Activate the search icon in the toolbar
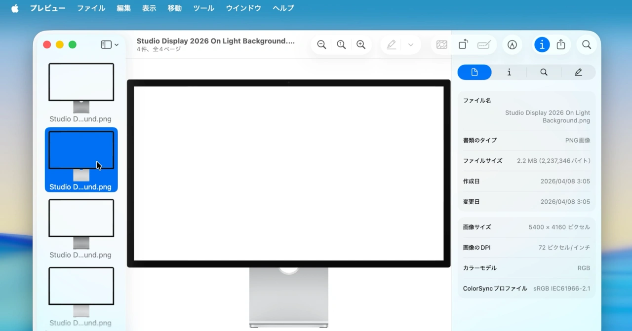This screenshot has height=331, width=632. 587,44
